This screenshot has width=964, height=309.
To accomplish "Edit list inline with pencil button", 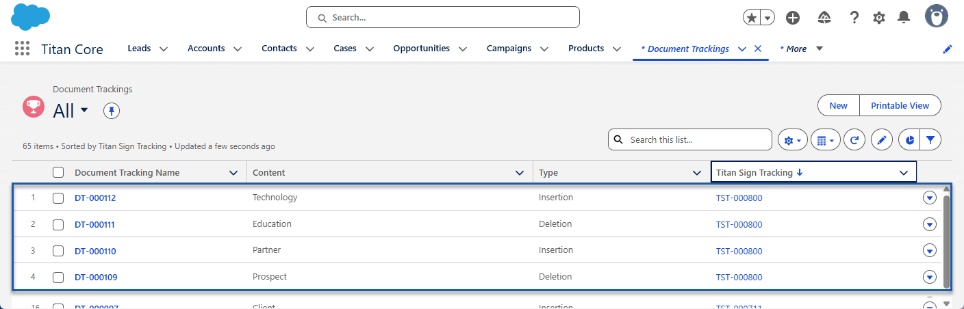I will [x=882, y=140].
